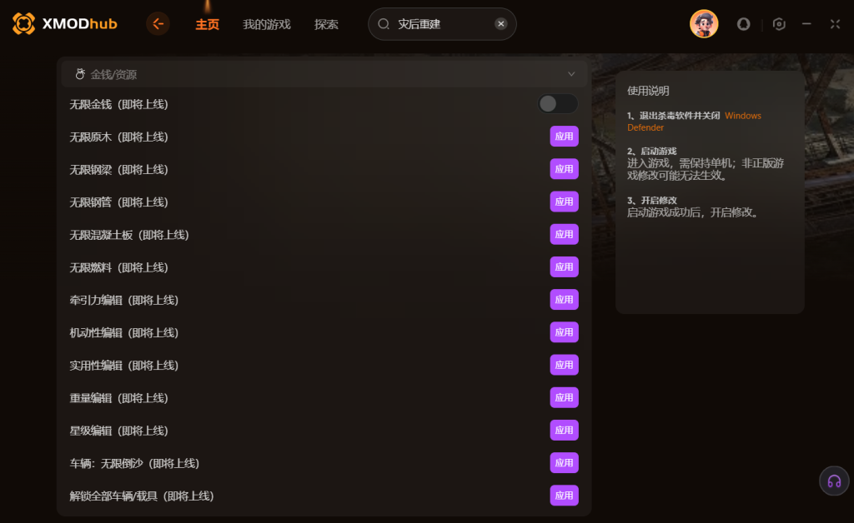Switch to the 探索 tab

point(326,24)
